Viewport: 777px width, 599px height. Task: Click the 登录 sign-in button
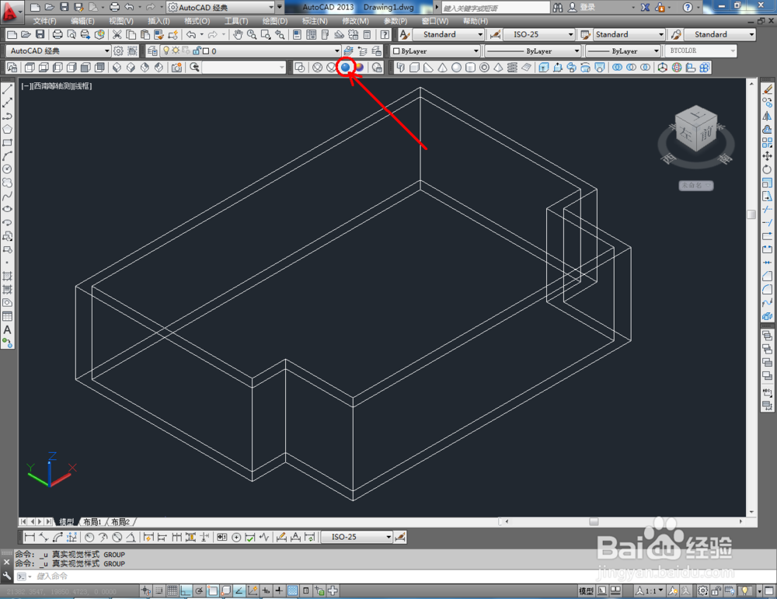coord(587,8)
